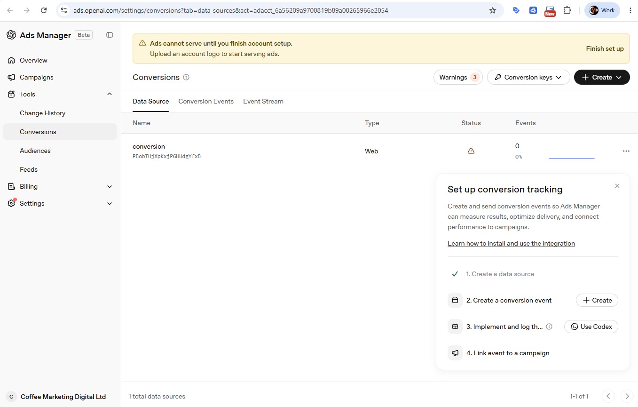
Task: Open the Chrome three-dot menu
Action: coord(630,10)
